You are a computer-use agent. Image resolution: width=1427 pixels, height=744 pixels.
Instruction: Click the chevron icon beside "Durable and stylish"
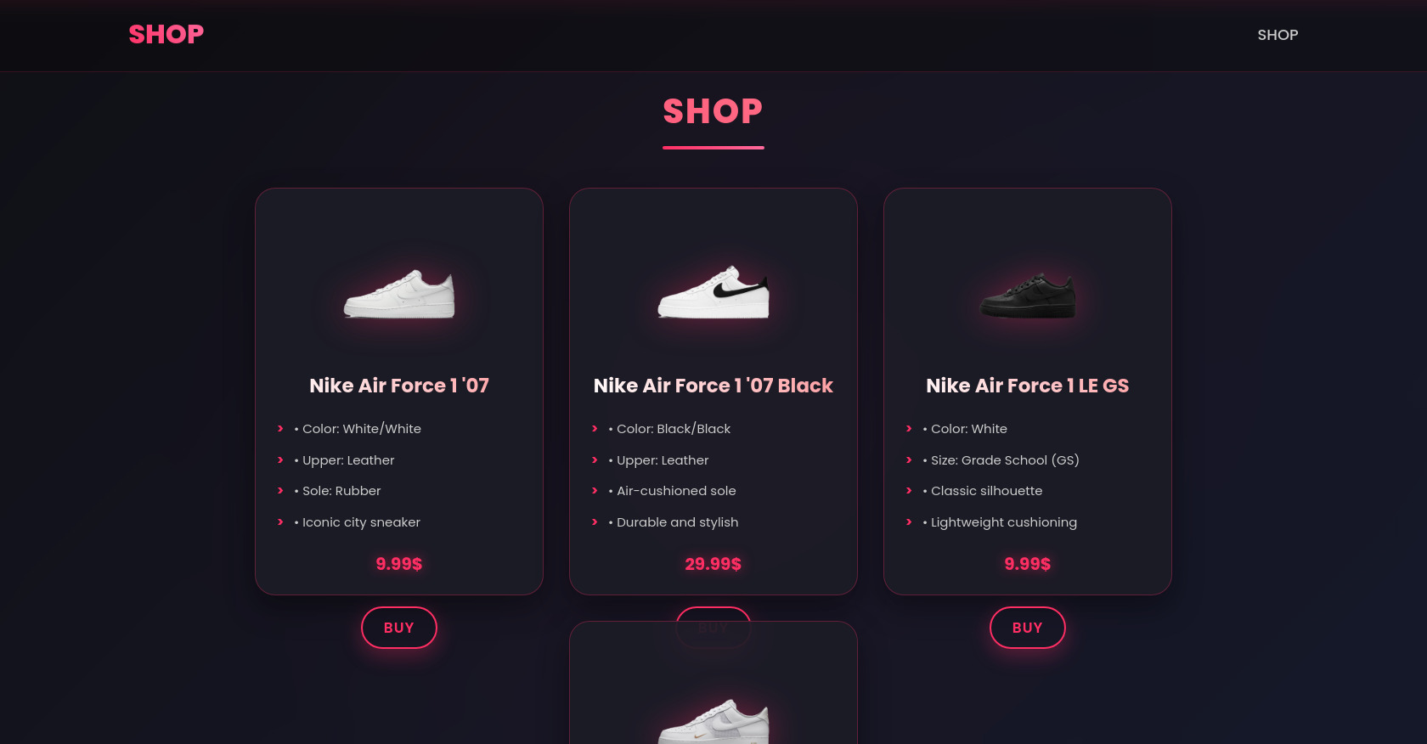point(595,522)
